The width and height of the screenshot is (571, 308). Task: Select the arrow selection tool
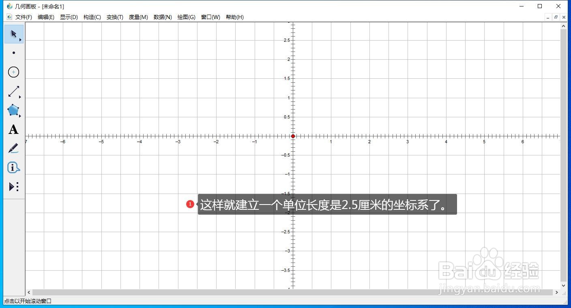click(12, 34)
